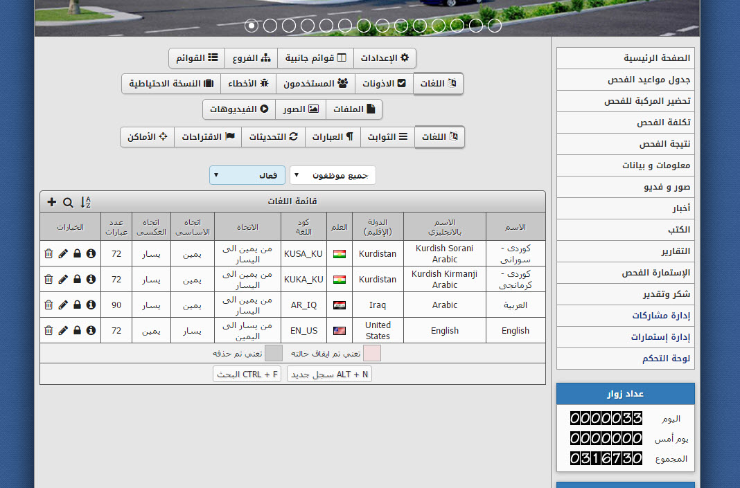
Task: Click the CTRL + F البحث button
Action: 247,374
